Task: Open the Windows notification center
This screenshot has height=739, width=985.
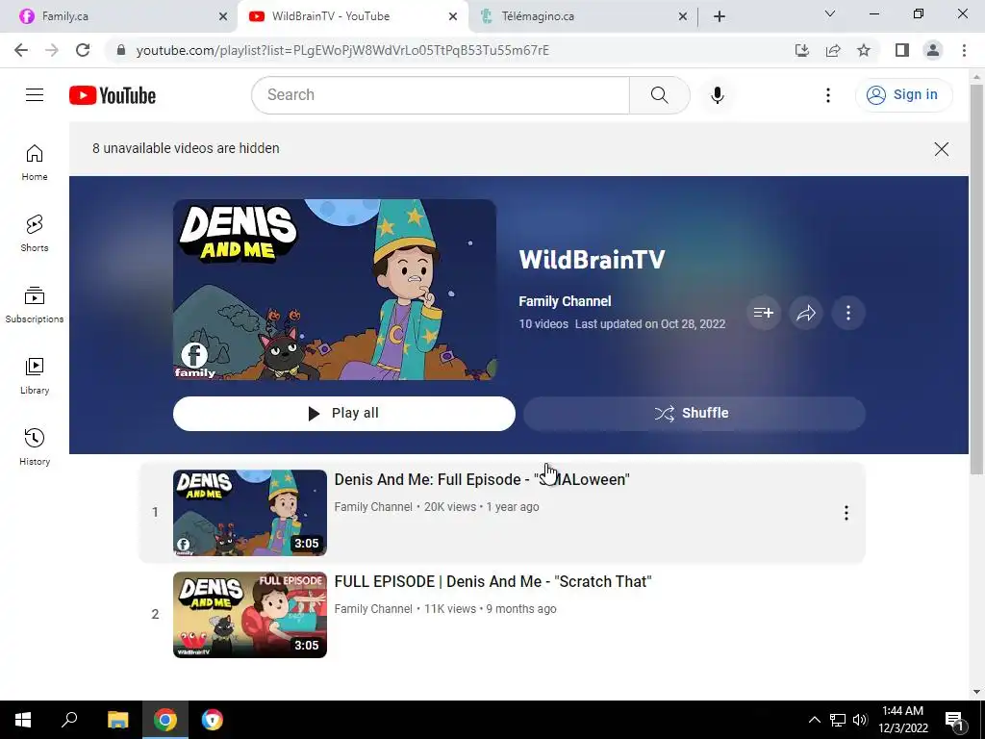Action: pos(954,720)
